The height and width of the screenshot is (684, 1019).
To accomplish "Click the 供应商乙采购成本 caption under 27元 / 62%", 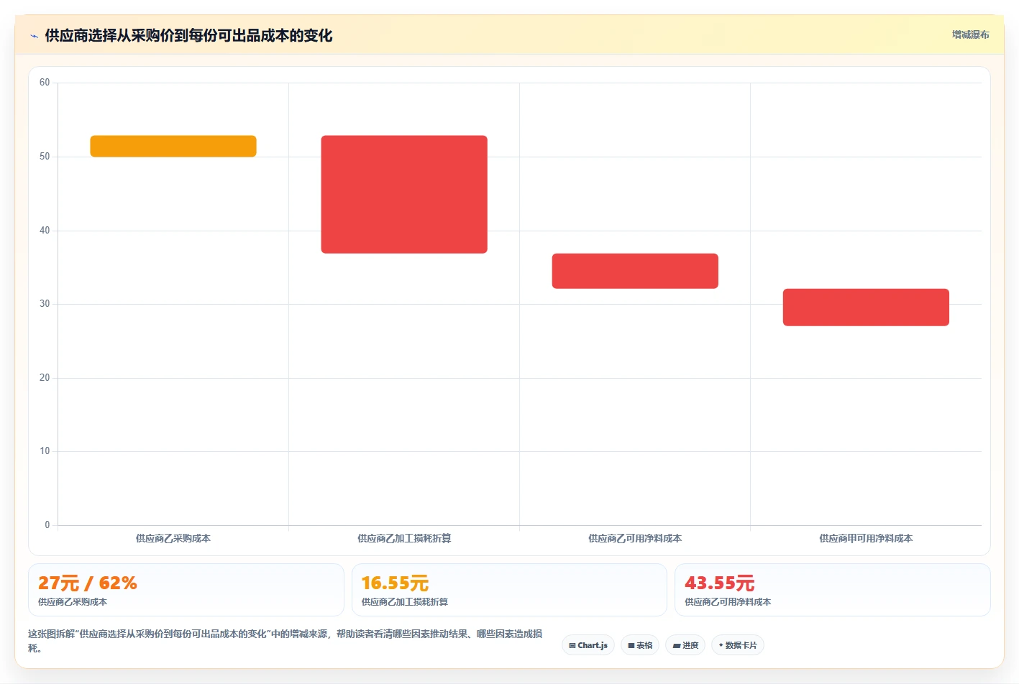I will 73,602.
